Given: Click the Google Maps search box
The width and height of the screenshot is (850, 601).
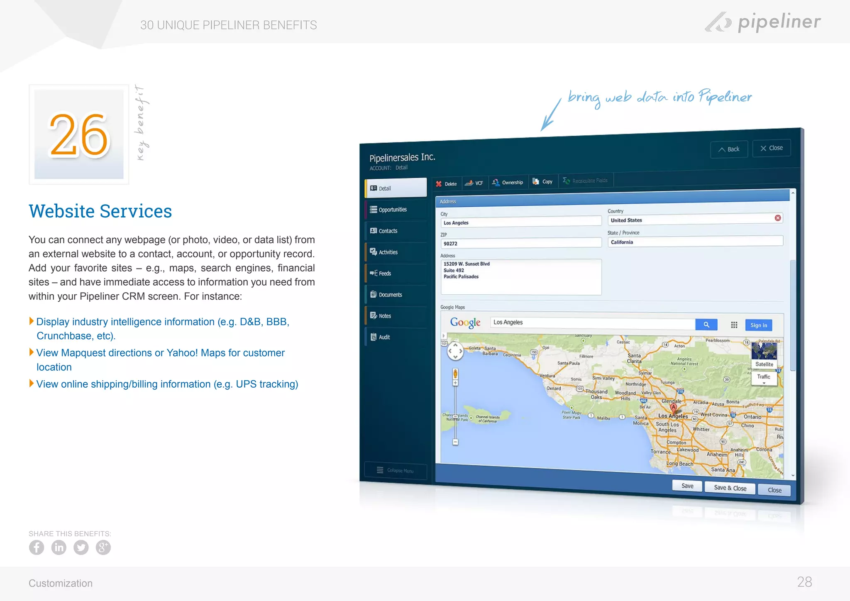Looking at the screenshot, I should pyautogui.click(x=593, y=323).
